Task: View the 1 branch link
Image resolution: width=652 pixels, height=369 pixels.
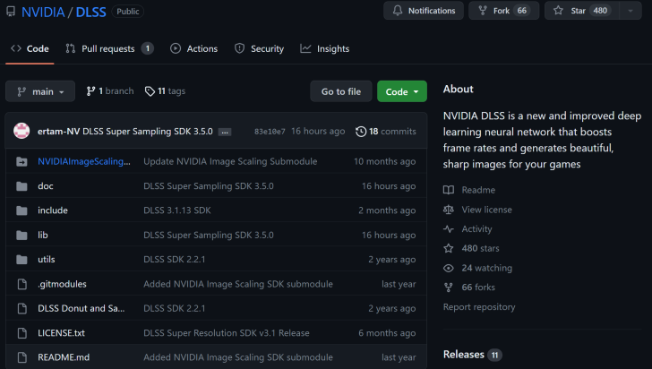Action: tap(110, 91)
